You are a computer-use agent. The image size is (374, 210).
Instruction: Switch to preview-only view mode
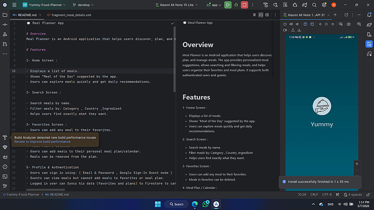click(x=267, y=15)
